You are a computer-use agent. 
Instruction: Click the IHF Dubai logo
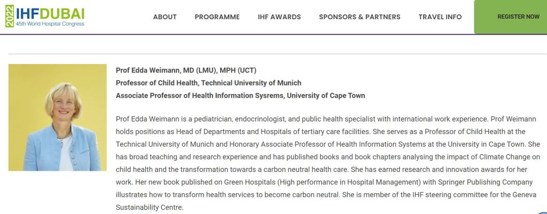click(x=50, y=14)
